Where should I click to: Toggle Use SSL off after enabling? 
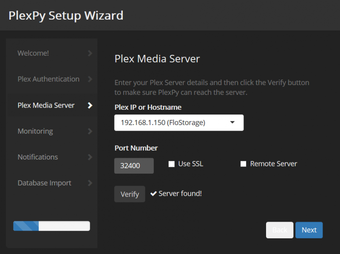(x=171, y=163)
